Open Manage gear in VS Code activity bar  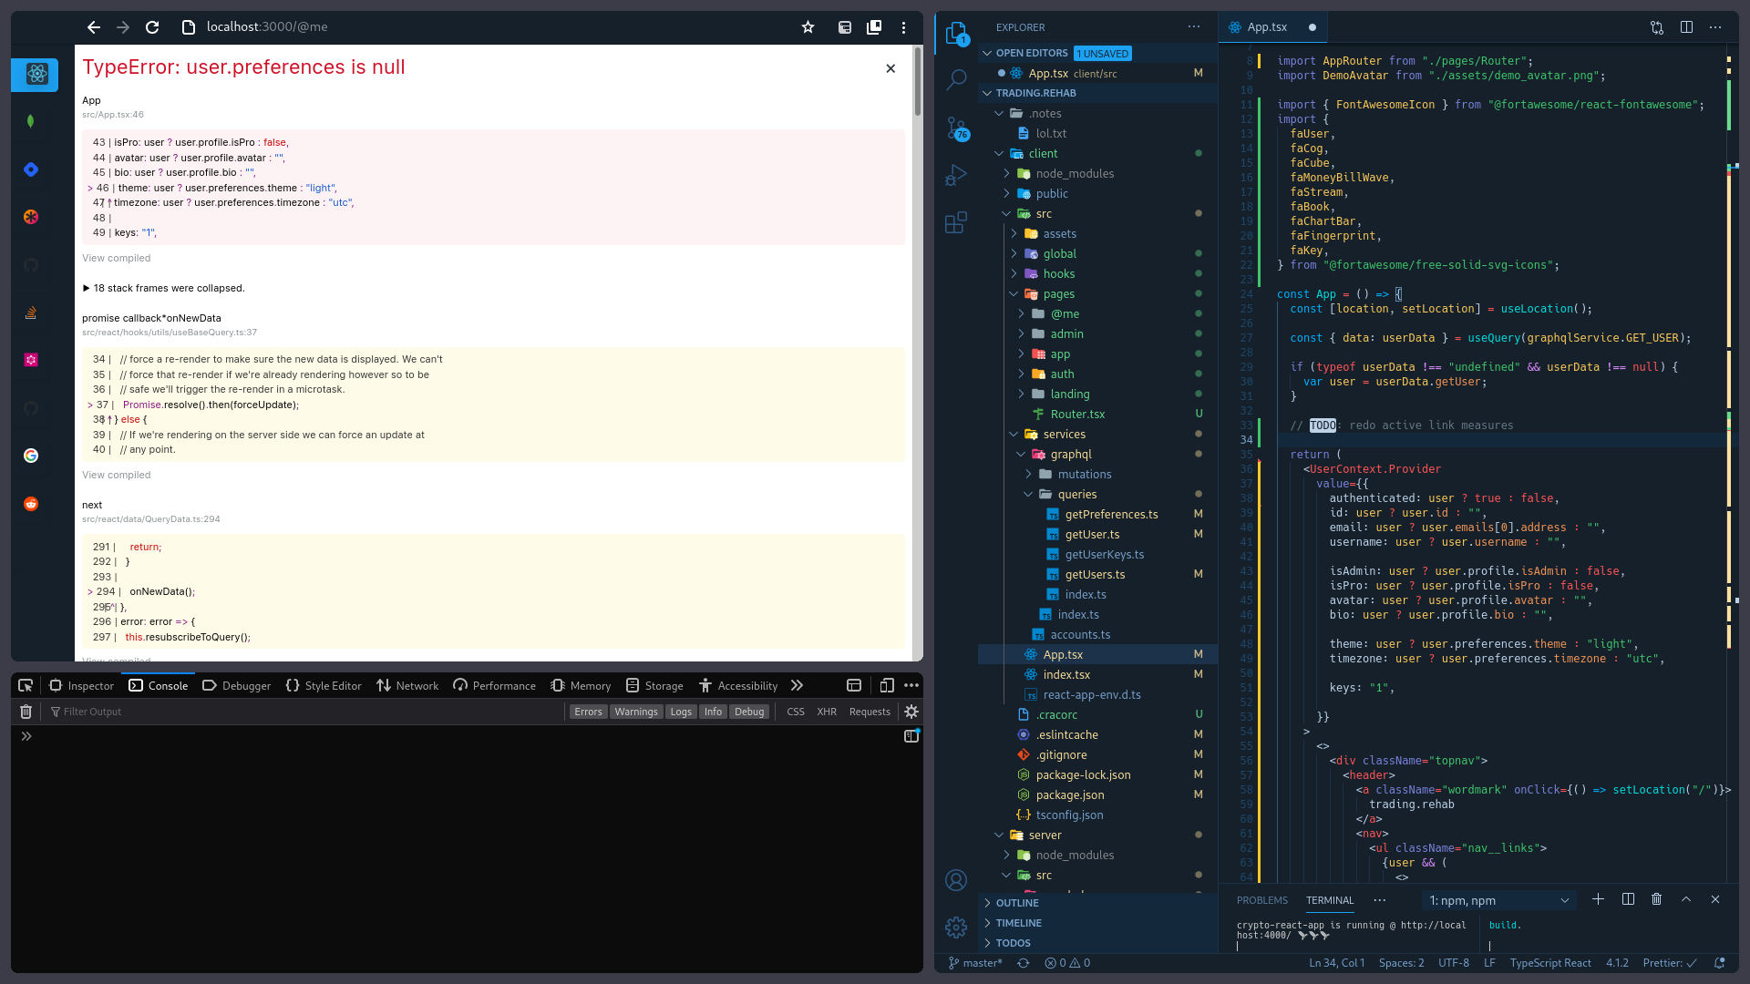(956, 928)
